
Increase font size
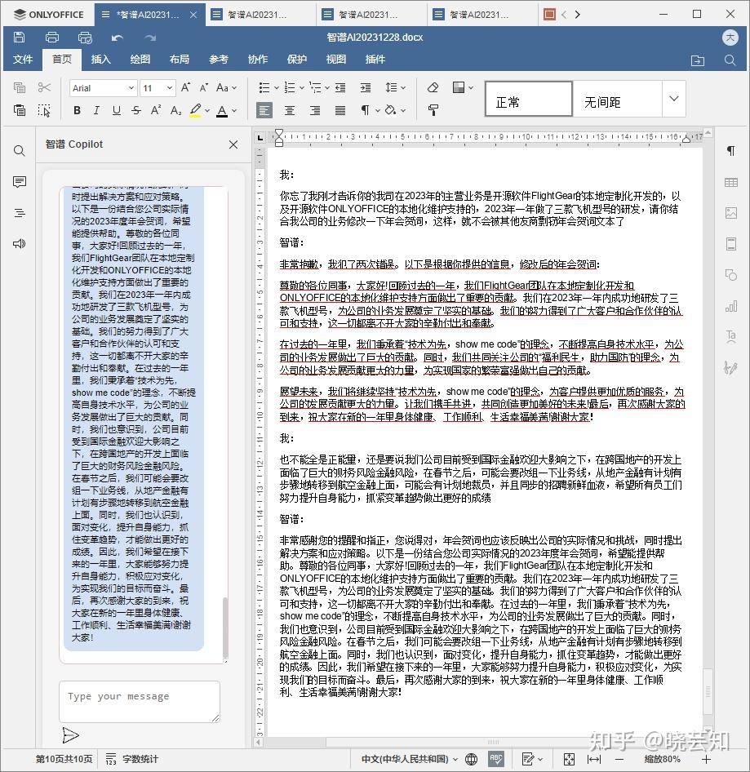pos(185,87)
